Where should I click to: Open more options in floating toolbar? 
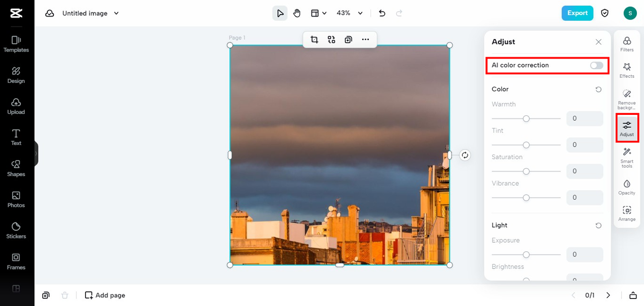click(365, 40)
